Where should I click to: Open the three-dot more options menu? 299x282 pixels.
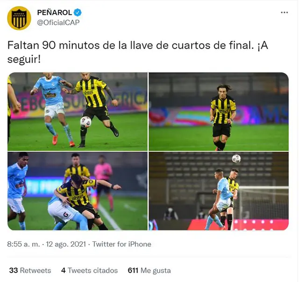click(x=285, y=13)
